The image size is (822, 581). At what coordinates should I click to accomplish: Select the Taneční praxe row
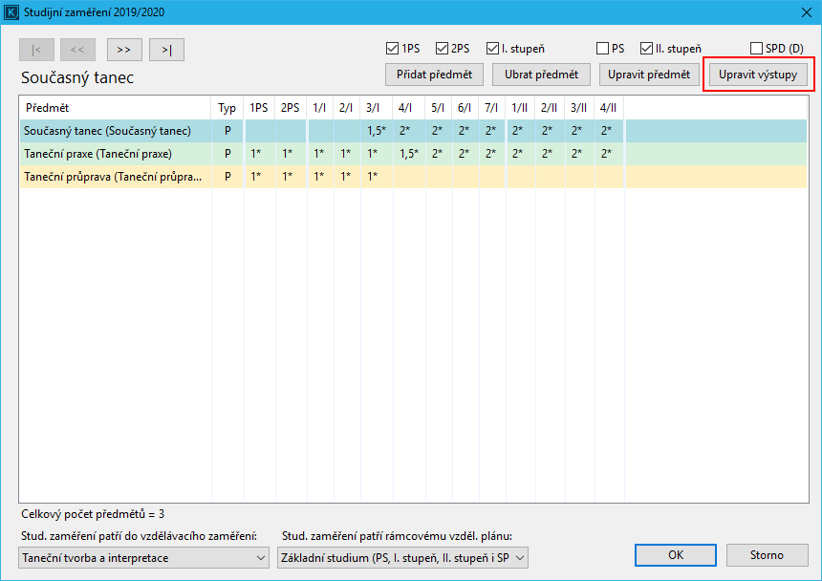(x=115, y=153)
